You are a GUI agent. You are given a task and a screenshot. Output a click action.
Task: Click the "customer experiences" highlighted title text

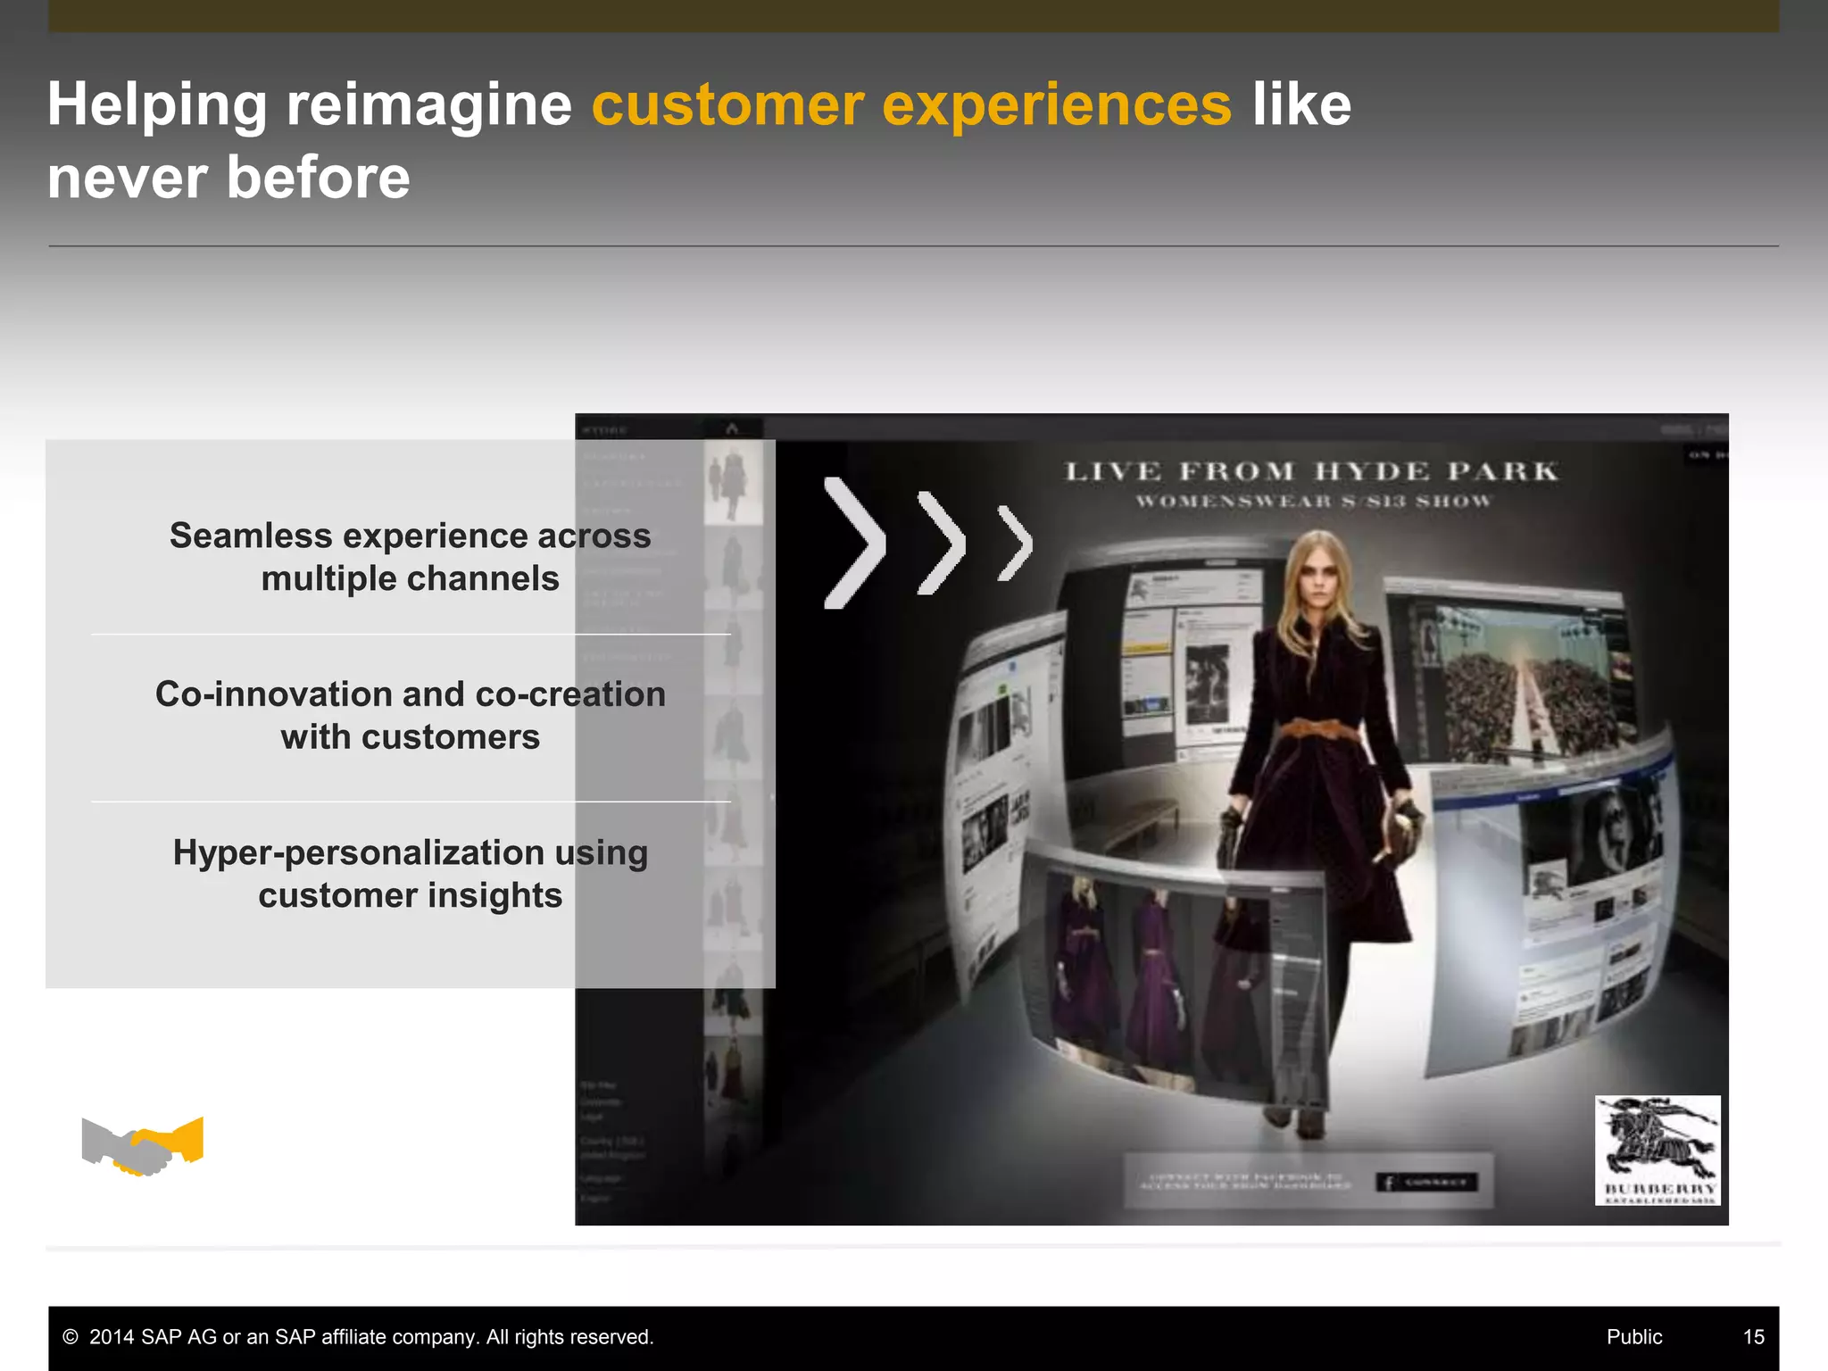(911, 104)
